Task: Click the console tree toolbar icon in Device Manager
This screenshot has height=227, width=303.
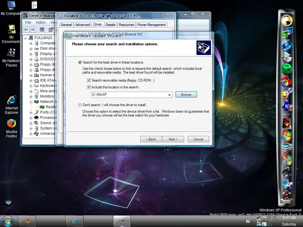Action: coord(42,30)
